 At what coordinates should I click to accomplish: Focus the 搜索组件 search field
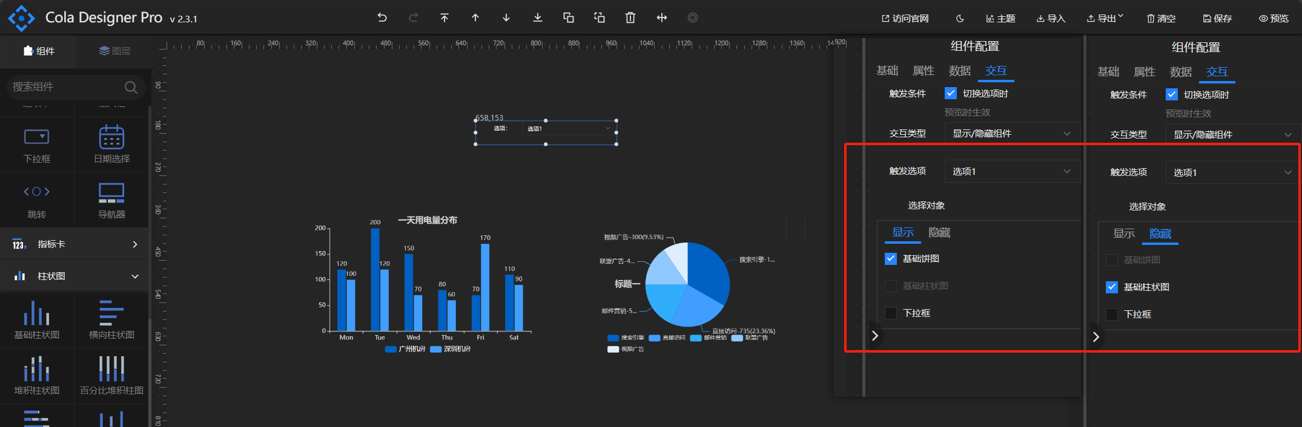coord(67,87)
